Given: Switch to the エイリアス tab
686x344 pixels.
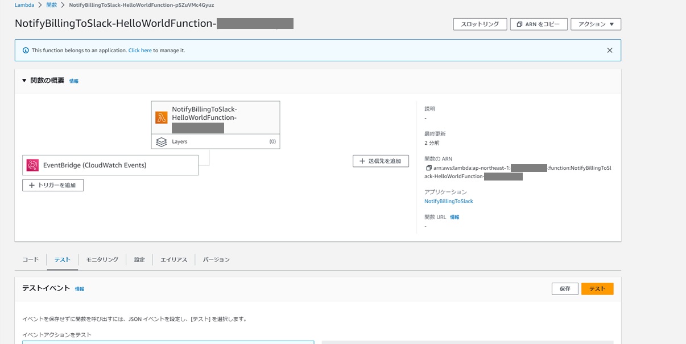Looking at the screenshot, I should pos(174,259).
